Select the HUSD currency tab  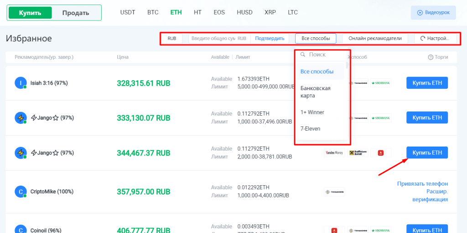[244, 12]
